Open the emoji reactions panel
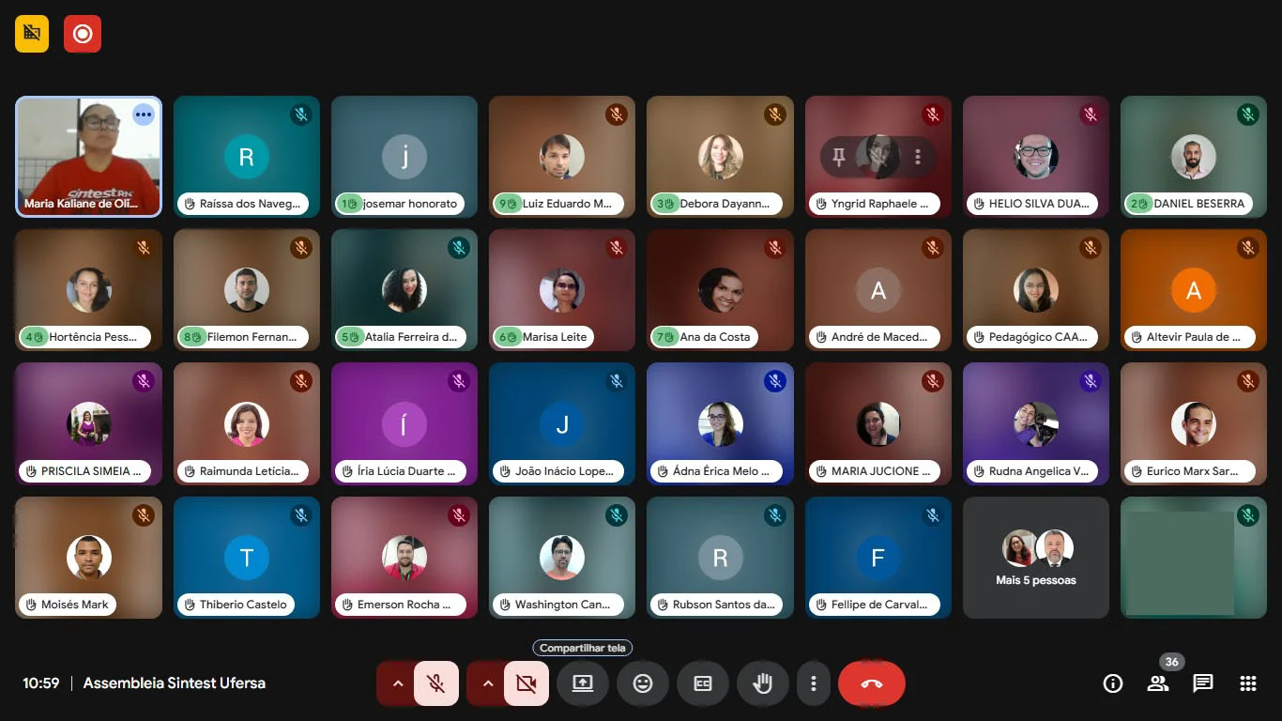This screenshot has width=1282, height=721. pyautogui.click(x=643, y=683)
